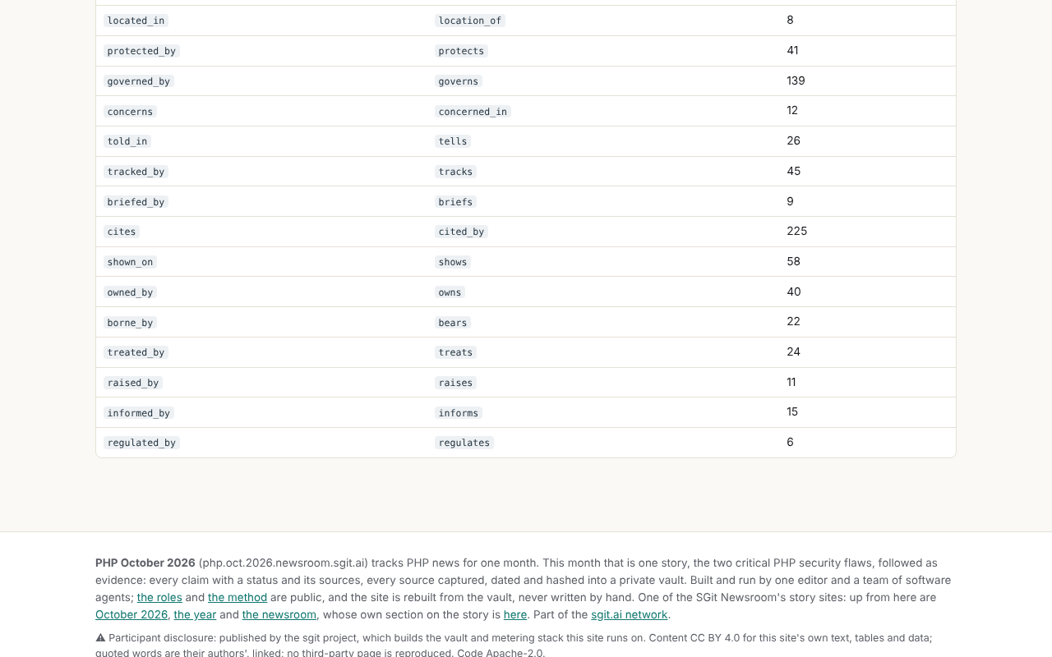This screenshot has width=1052, height=657.
Task: Click the bears cell
Action: click(x=453, y=323)
